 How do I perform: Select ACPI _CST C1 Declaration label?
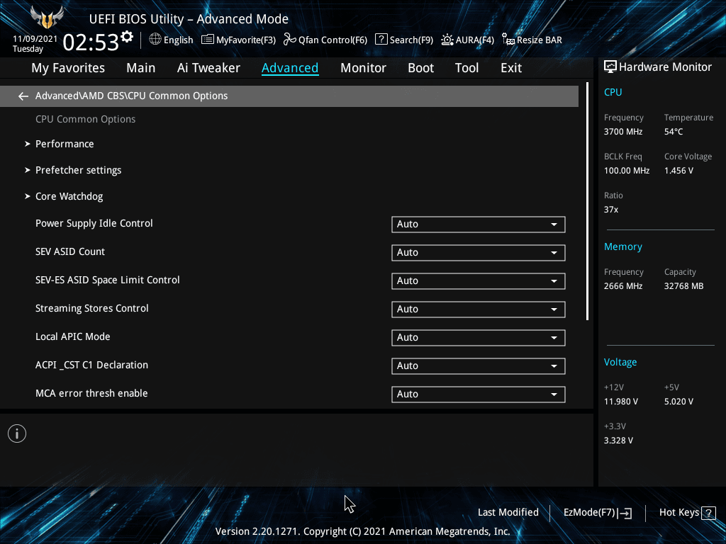click(91, 365)
